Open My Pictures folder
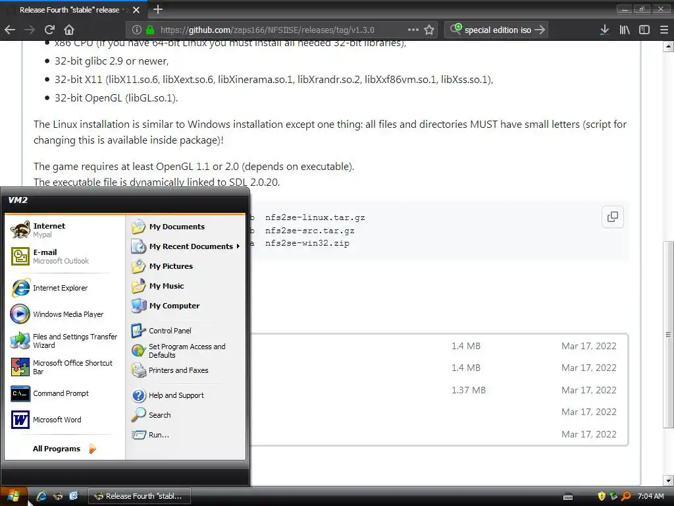 (185, 266)
